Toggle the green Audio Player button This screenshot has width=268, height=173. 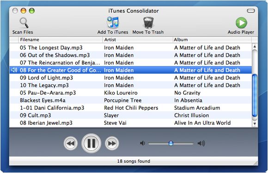241,23
